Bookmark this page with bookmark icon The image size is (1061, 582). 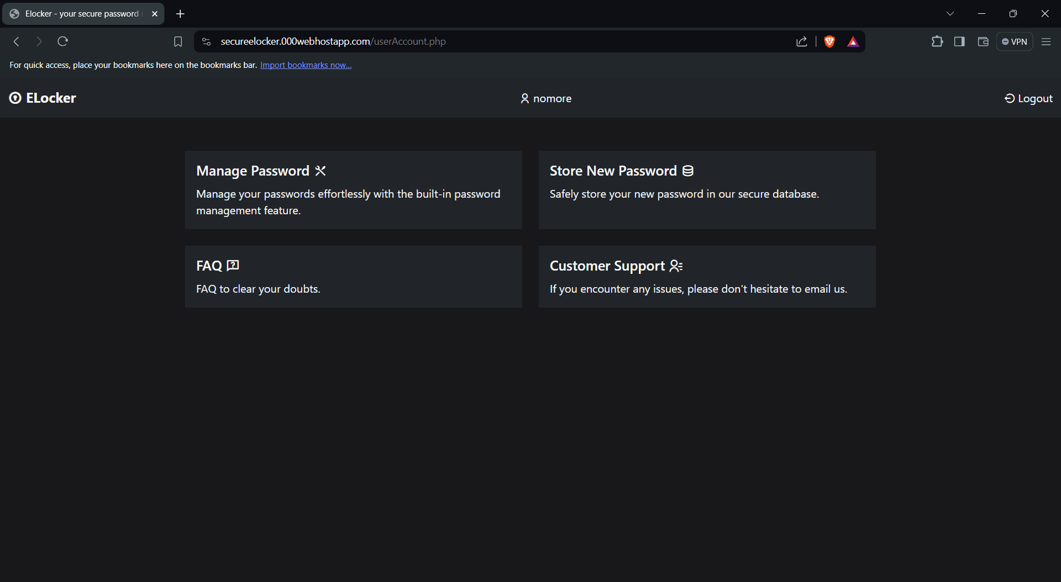coord(178,41)
